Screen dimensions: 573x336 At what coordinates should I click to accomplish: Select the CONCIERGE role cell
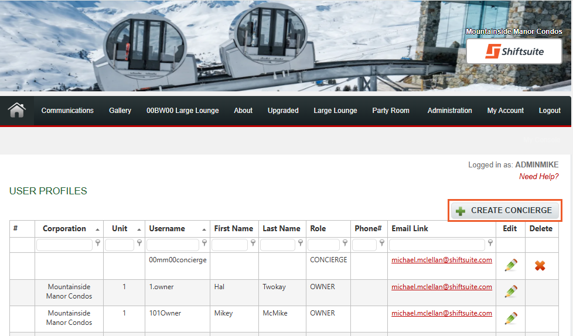pos(329,260)
